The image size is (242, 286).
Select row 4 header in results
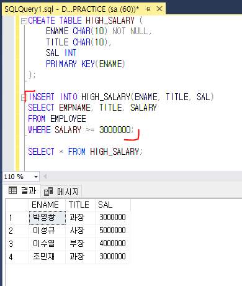17,257
